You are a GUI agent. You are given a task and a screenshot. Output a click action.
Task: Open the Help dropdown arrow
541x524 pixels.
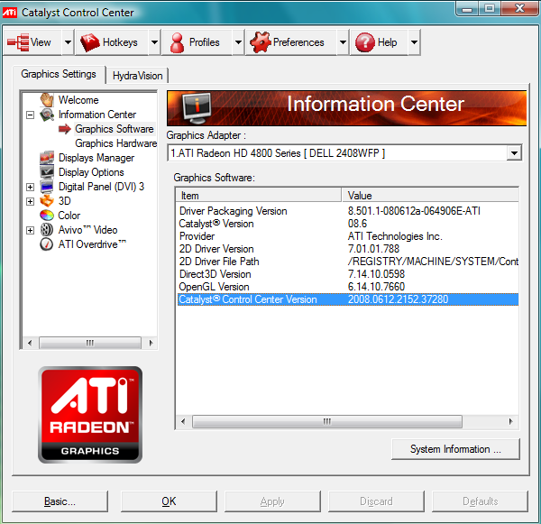[414, 42]
